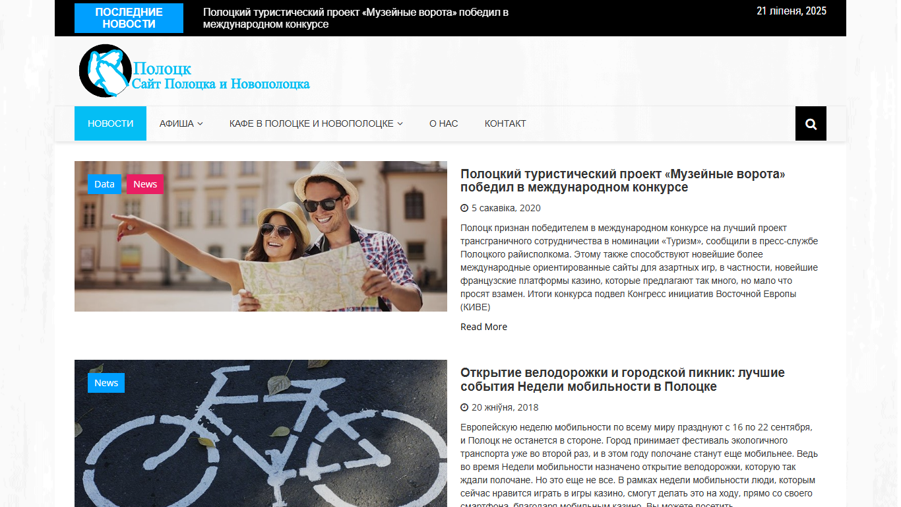Open the Афиша menu item
The width and height of the screenshot is (901, 507).
click(x=176, y=123)
